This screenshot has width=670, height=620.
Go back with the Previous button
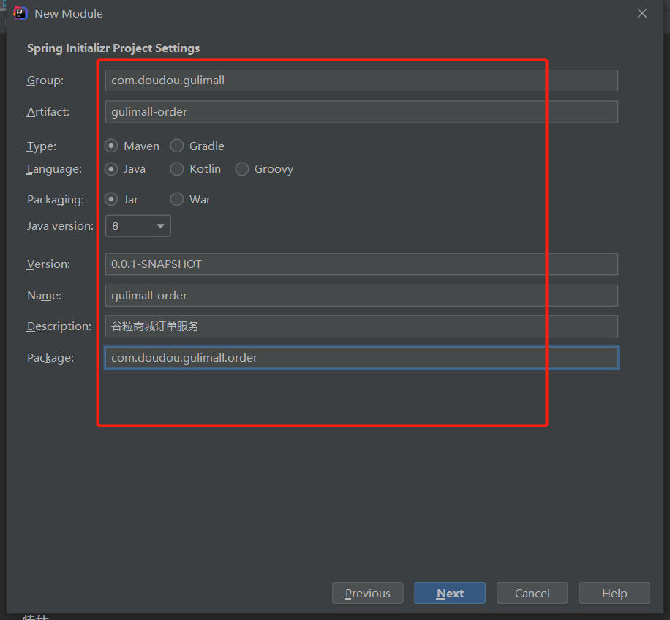[367, 593]
